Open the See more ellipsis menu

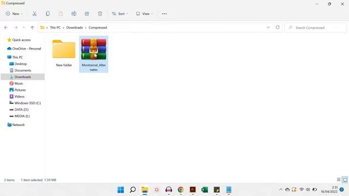[164, 14]
